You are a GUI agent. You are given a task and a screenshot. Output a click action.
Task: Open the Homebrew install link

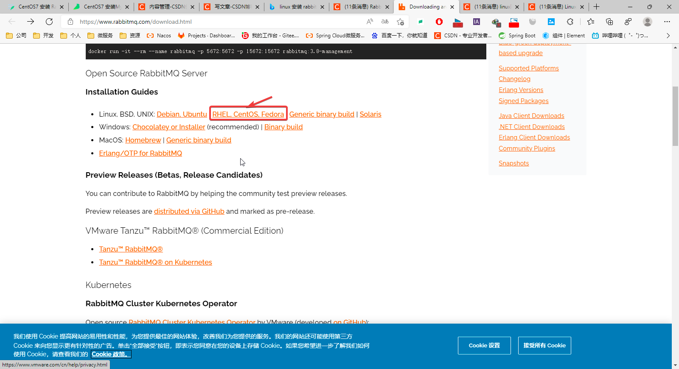(143, 140)
